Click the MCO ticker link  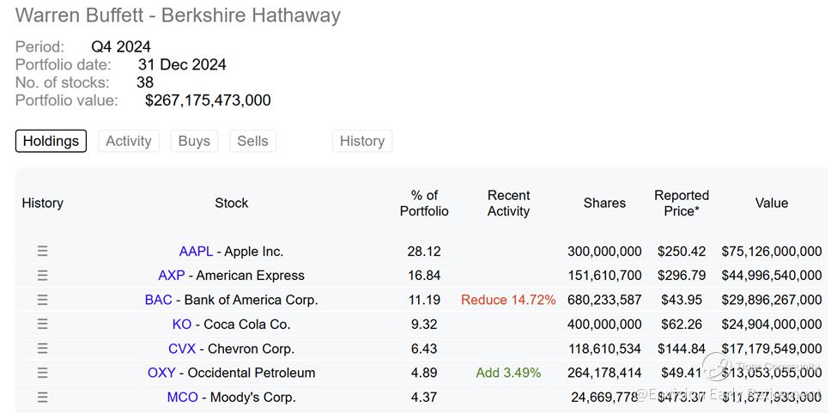182,397
